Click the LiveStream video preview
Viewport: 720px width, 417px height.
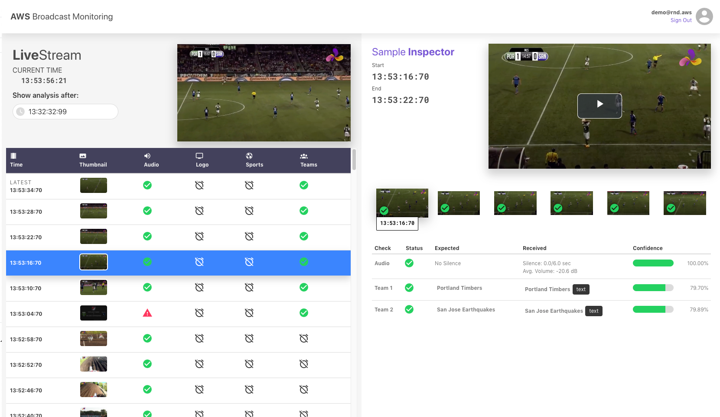(264, 93)
